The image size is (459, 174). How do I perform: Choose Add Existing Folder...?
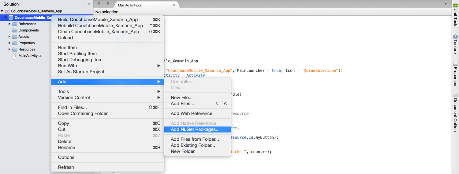click(x=197, y=145)
